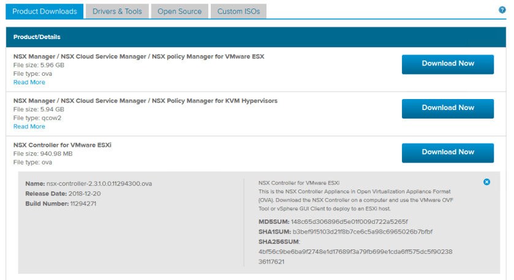This screenshot has height=280, width=514.
Task: Open the Open Source tab
Action: coord(180,12)
